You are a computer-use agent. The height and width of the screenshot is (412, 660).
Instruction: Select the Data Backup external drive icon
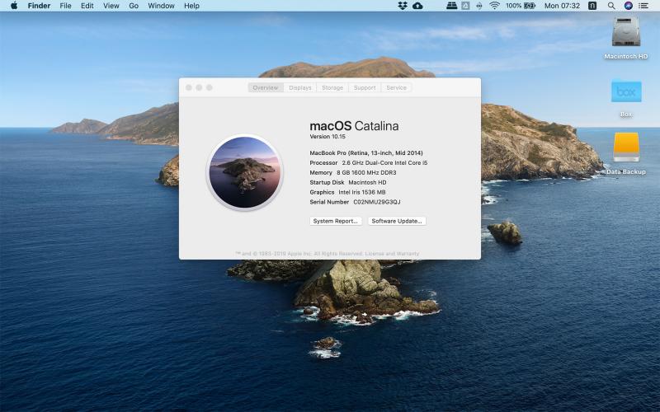tap(626, 147)
